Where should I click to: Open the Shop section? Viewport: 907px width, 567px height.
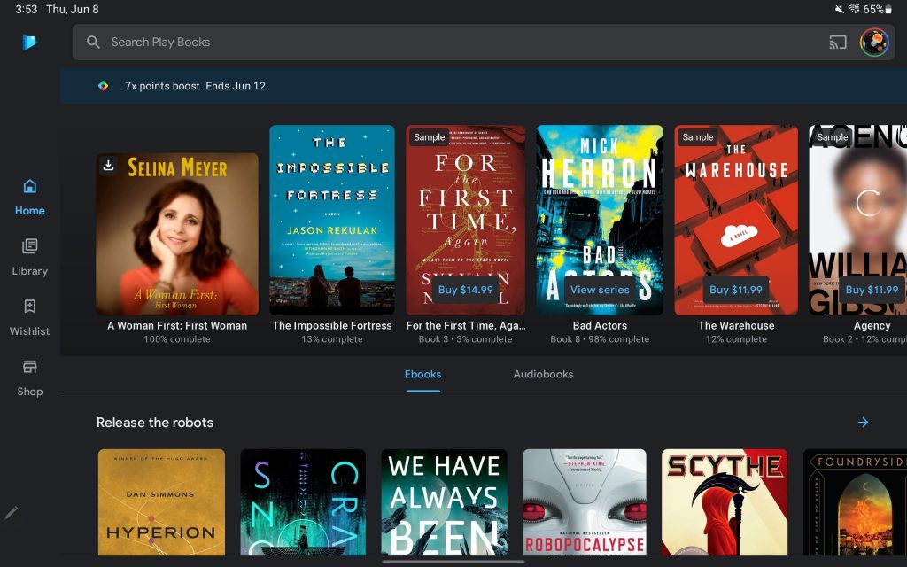click(29, 377)
